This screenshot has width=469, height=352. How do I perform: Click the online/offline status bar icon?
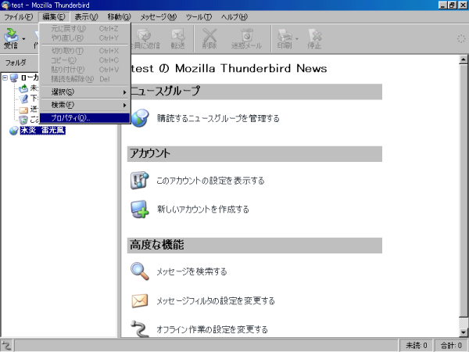[6, 345]
